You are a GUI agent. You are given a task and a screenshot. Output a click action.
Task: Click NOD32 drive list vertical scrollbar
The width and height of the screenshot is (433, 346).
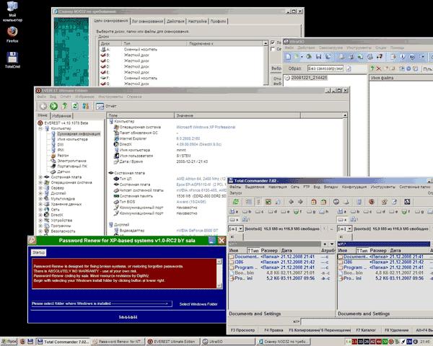(x=266, y=63)
